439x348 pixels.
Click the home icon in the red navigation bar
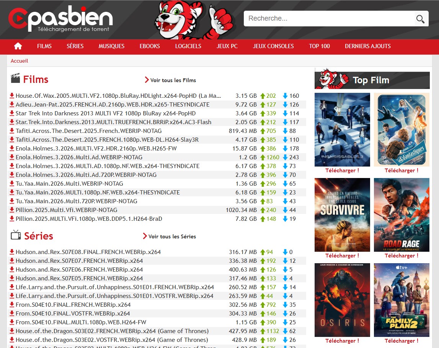click(18, 46)
